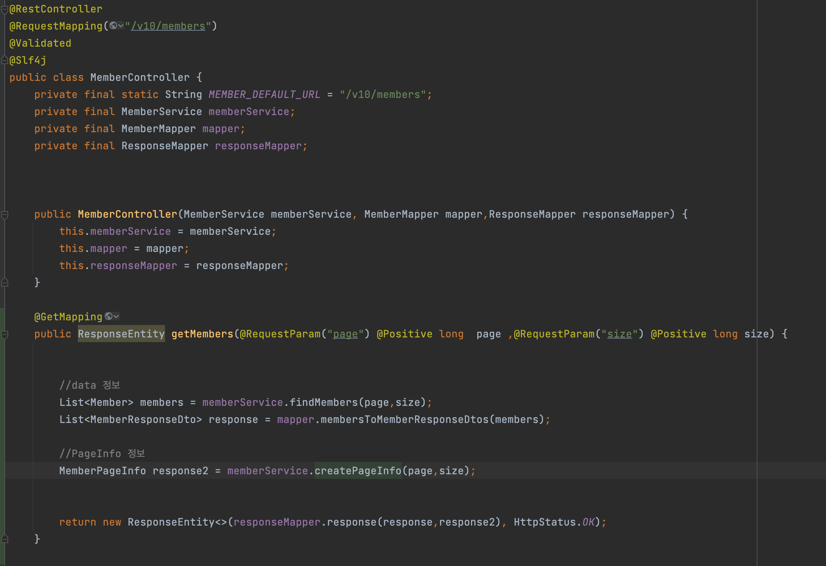This screenshot has width=826, height=566.
Task: Click the fold-end marker at getMembers closing brace
Action: click(x=5, y=539)
